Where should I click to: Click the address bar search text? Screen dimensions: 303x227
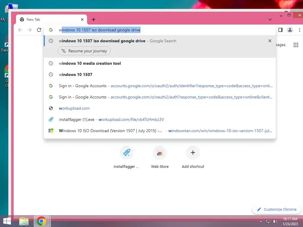click(99, 30)
